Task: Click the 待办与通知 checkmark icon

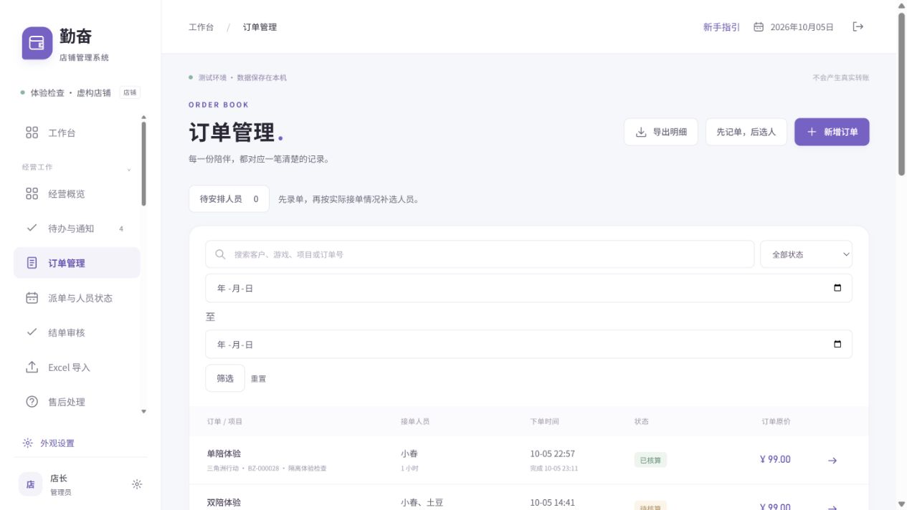Action: pyautogui.click(x=32, y=228)
